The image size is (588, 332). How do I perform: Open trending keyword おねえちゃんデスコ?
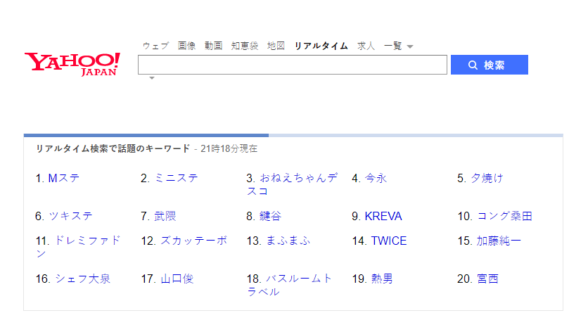[292, 184]
